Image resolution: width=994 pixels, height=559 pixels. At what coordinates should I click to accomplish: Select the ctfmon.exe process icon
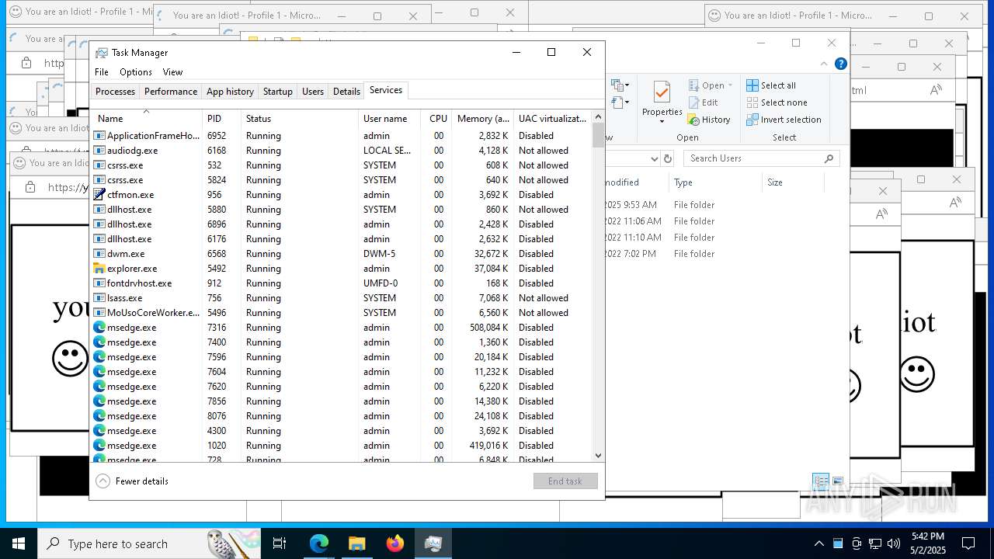[99, 195]
